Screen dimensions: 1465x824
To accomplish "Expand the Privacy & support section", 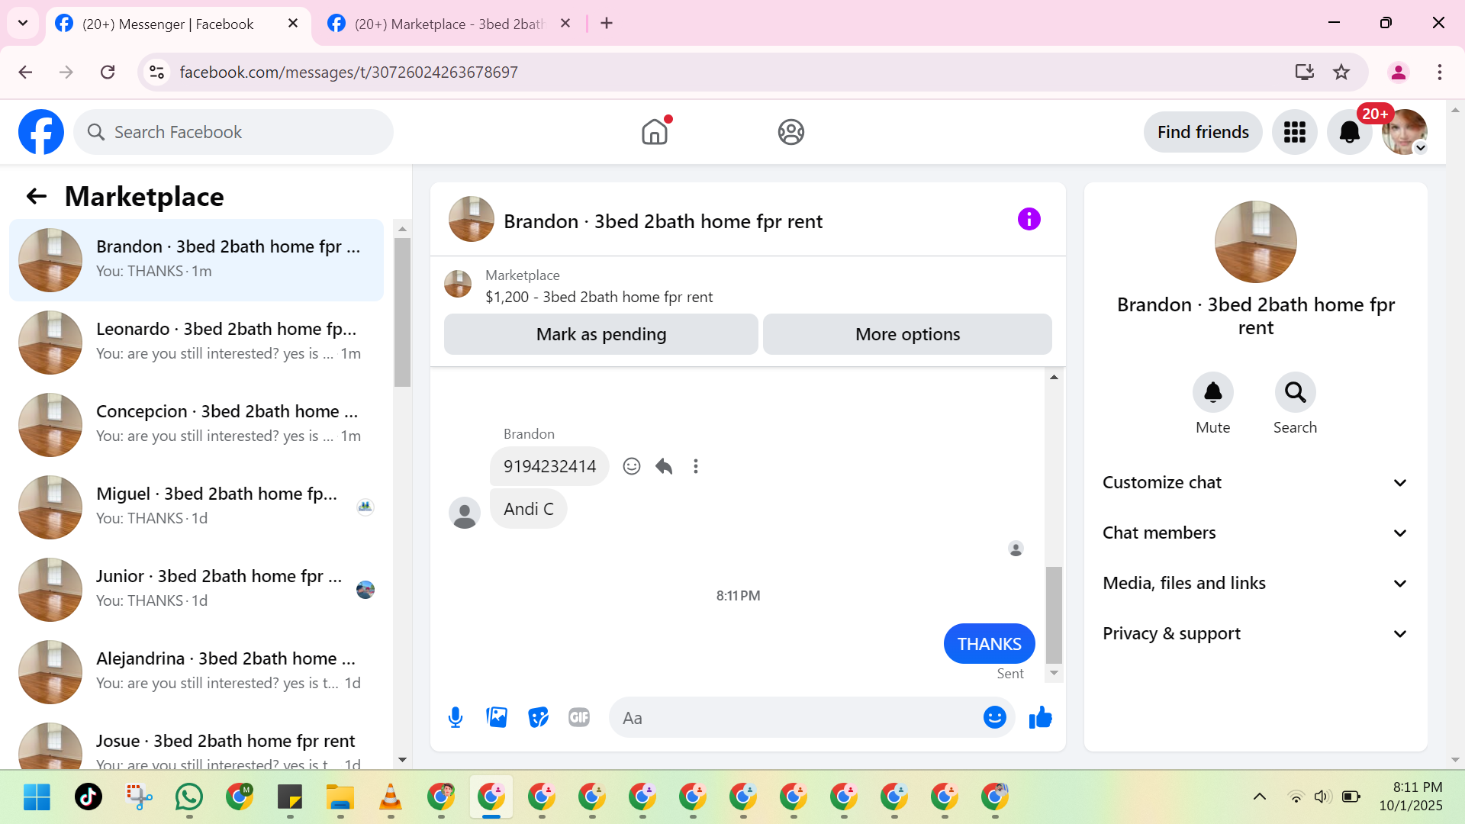I will point(1255,634).
